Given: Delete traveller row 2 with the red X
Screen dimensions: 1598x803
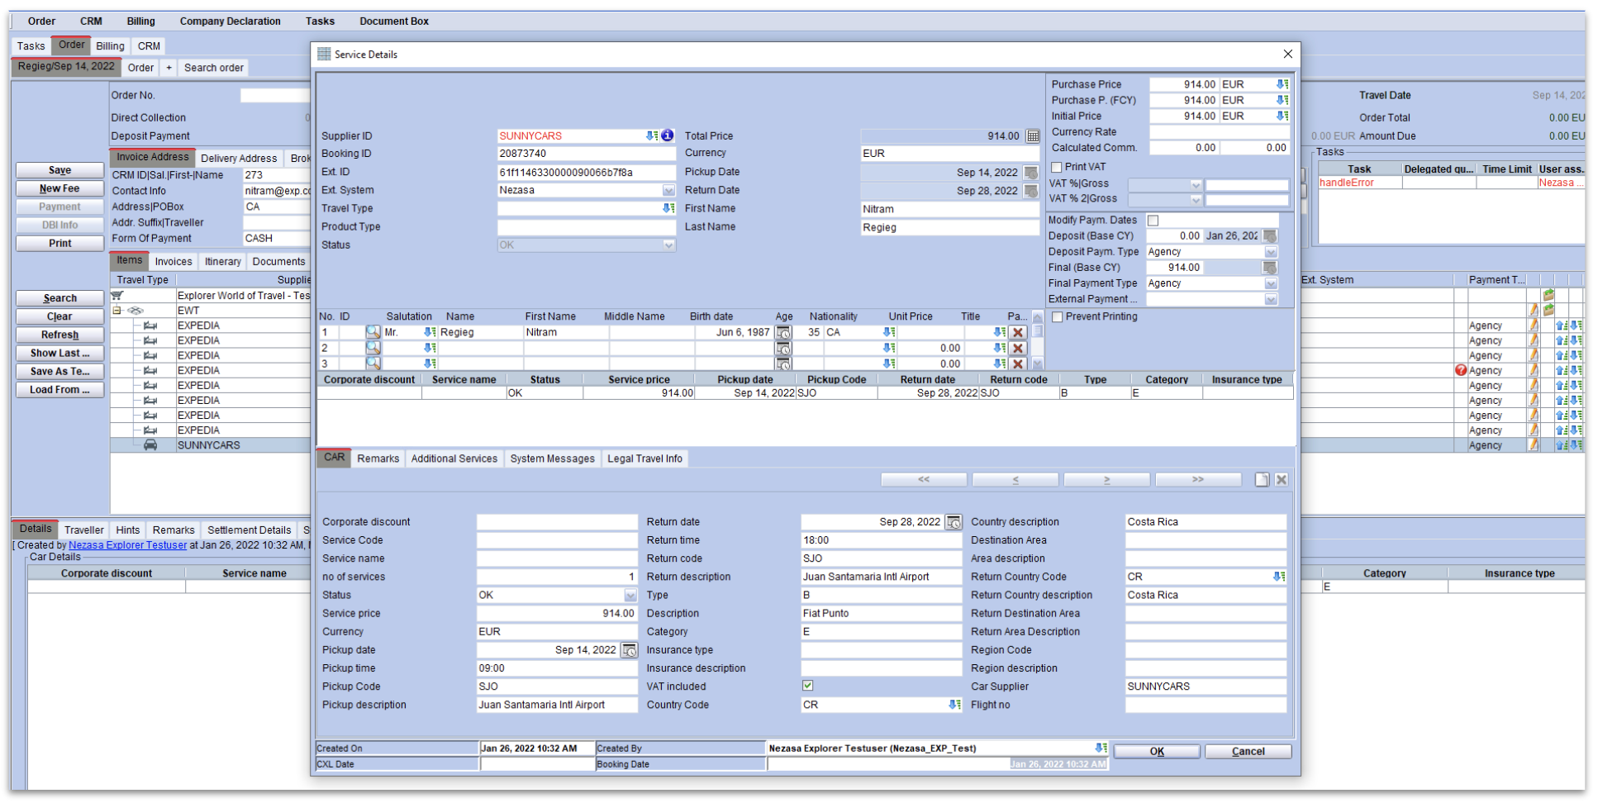Looking at the screenshot, I should 1018,348.
